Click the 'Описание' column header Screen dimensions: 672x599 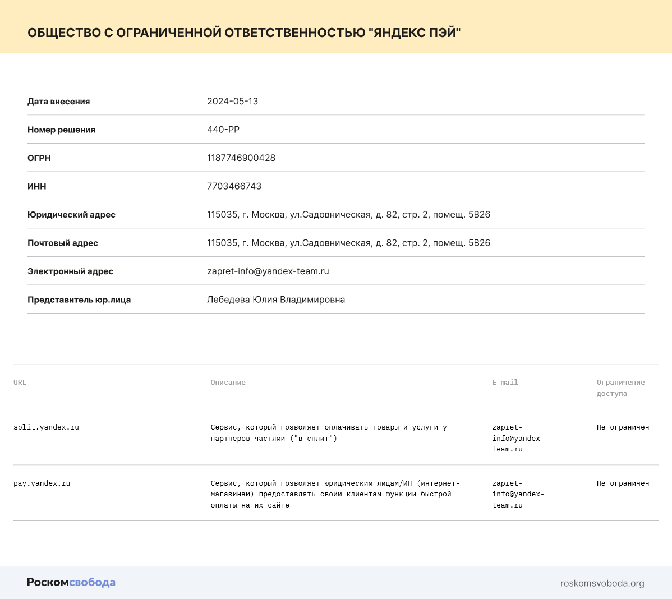pyautogui.click(x=228, y=382)
